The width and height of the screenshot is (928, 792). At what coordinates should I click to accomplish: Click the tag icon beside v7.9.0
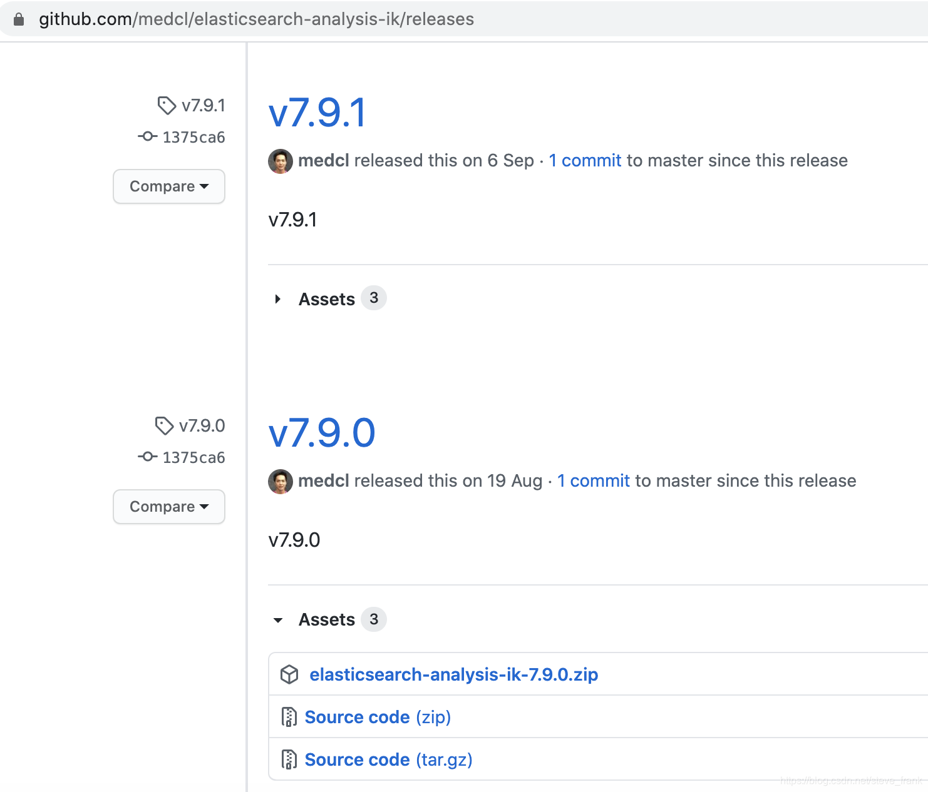coord(164,425)
